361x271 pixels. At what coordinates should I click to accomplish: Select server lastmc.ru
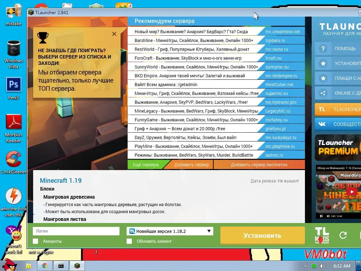(274, 155)
